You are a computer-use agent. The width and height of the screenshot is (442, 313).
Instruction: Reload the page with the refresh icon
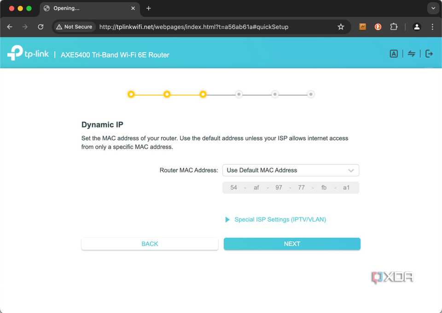click(x=41, y=27)
